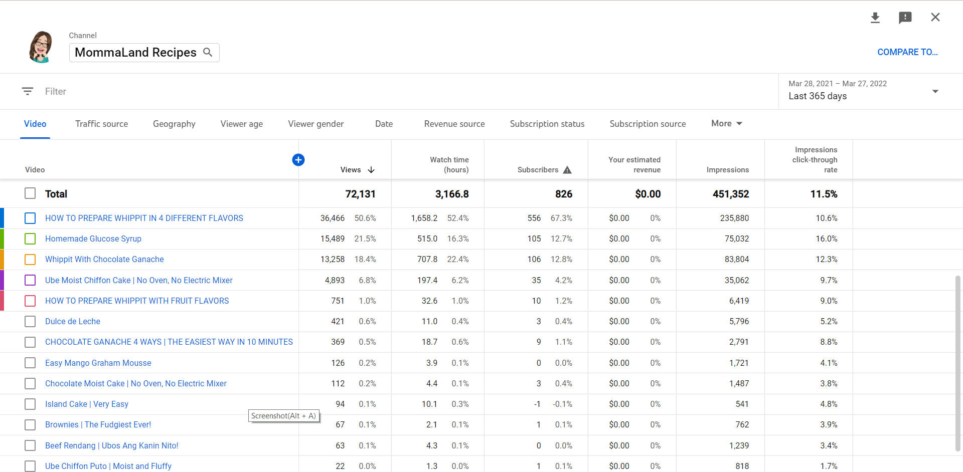Click the search icon beside MommaLand Recipes
Viewport: 963px width, 472px height.
(x=208, y=52)
